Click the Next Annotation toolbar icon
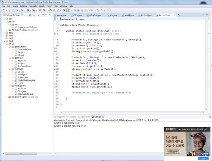 [x=86, y=10]
